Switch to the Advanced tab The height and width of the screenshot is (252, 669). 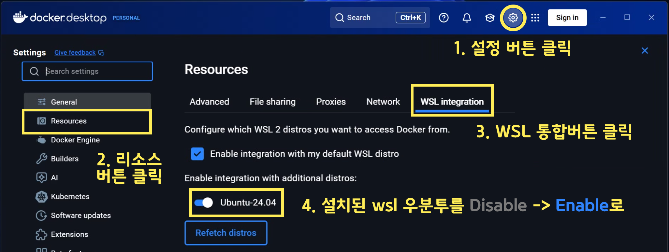click(209, 102)
